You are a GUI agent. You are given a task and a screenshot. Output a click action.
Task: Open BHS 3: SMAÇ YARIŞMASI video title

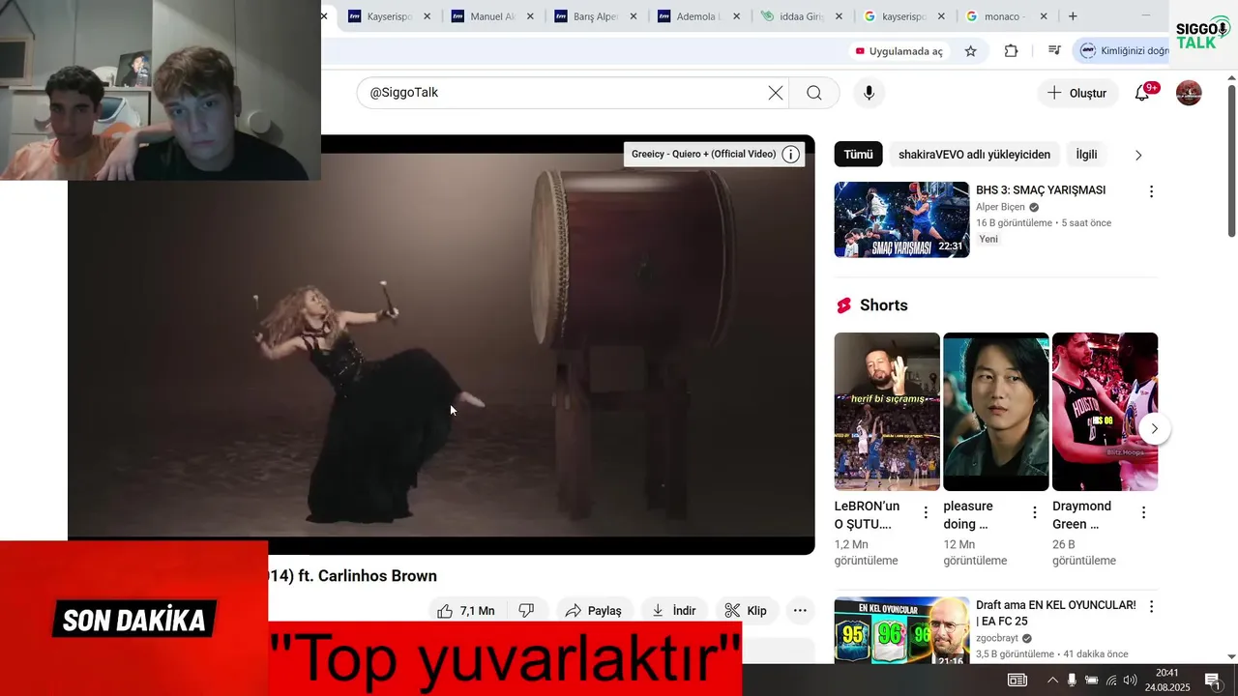click(1041, 190)
